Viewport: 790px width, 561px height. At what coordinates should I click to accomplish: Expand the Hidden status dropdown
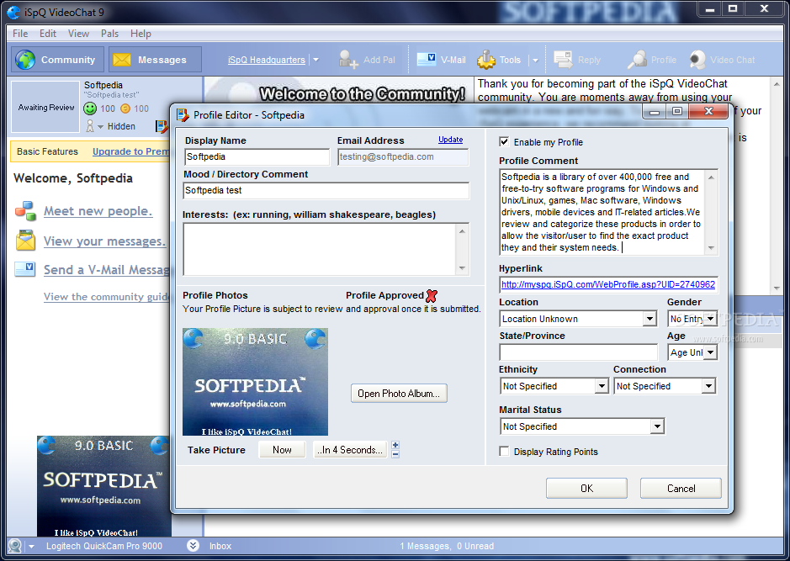(100, 126)
